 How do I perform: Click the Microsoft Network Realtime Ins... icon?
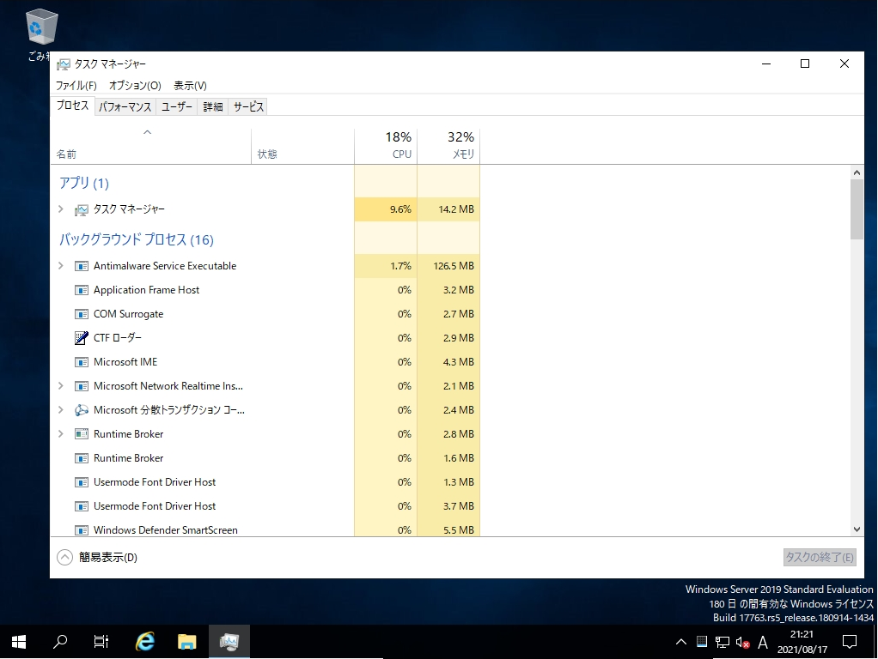click(x=82, y=386)
